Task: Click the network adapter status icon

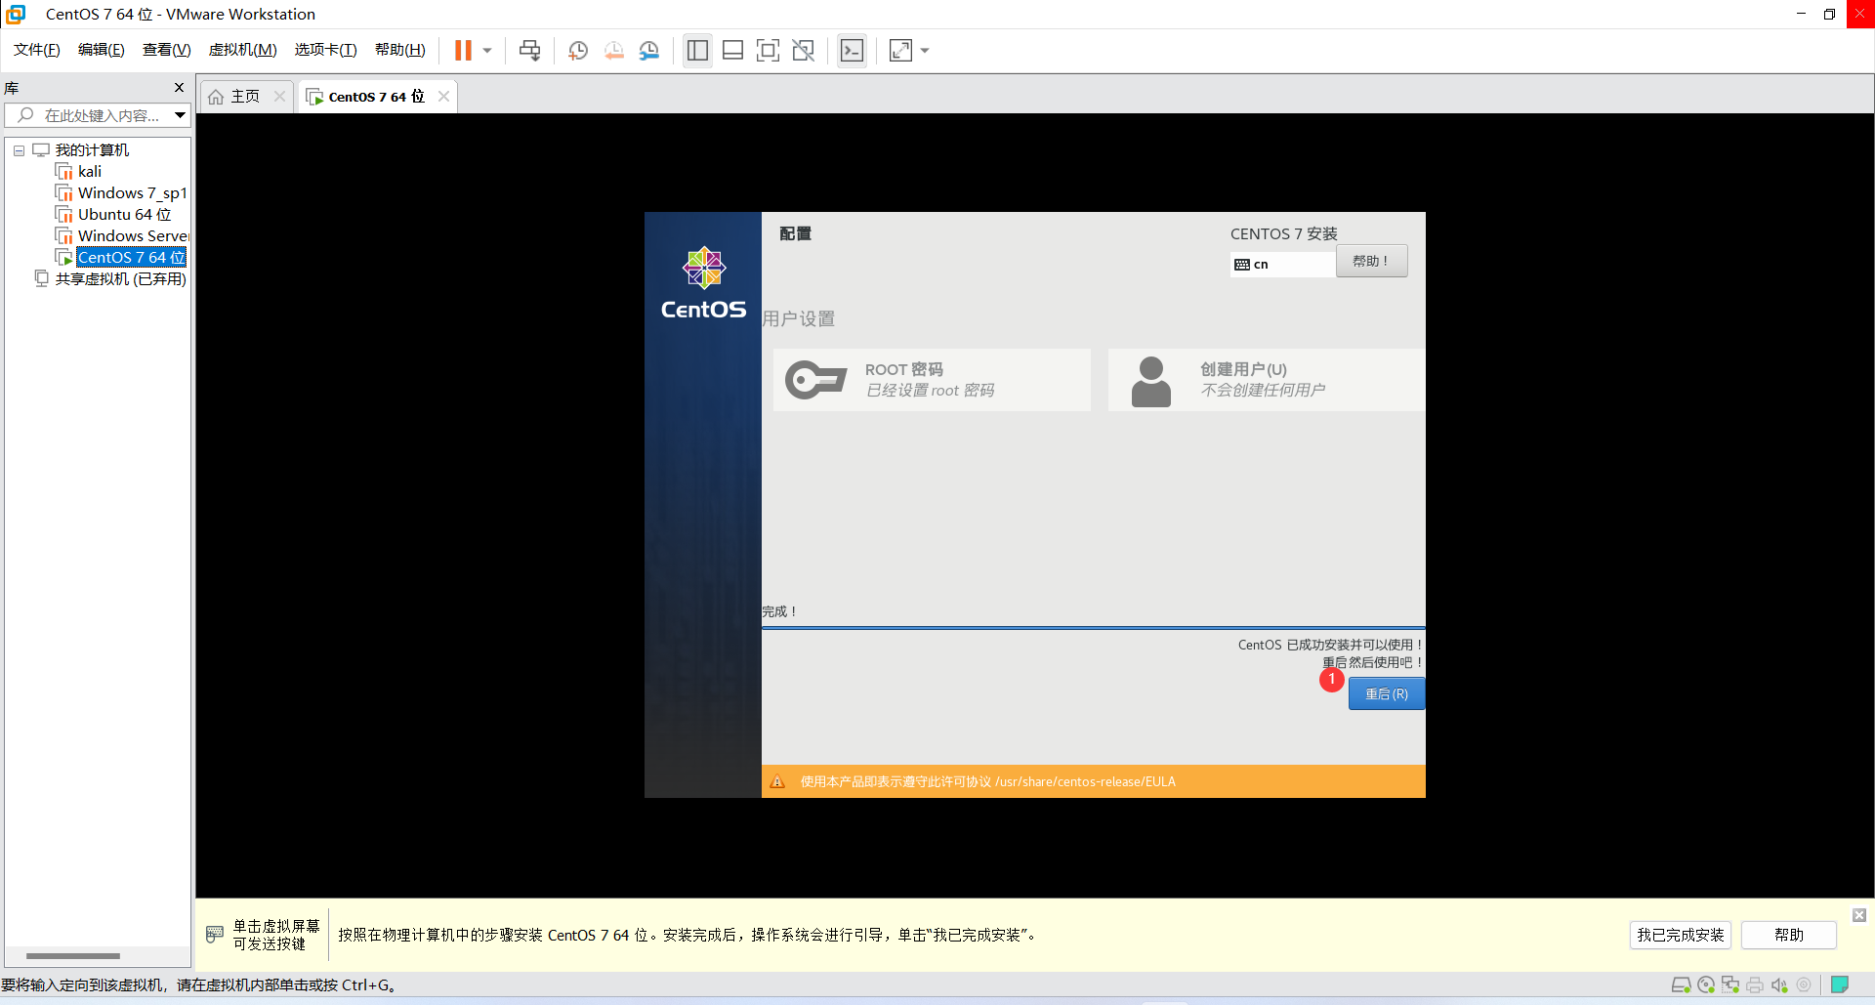Action: tap(1730, 984)
